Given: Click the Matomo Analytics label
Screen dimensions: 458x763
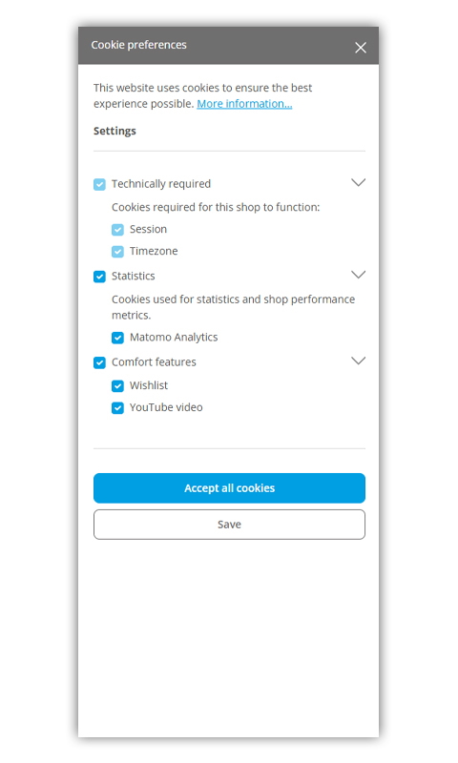Looking at the screenshot, I should (174, 338).
